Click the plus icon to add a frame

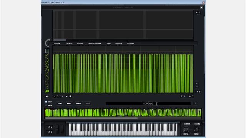pos(70,96)
